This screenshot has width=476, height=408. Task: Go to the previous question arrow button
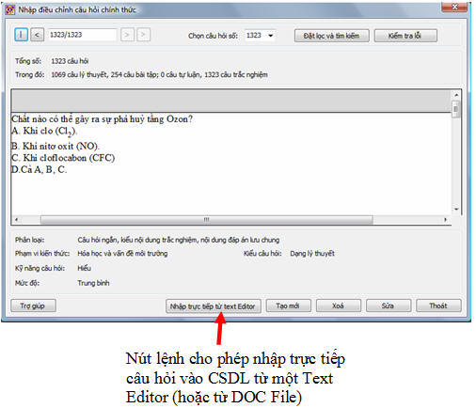click(37, 35)
